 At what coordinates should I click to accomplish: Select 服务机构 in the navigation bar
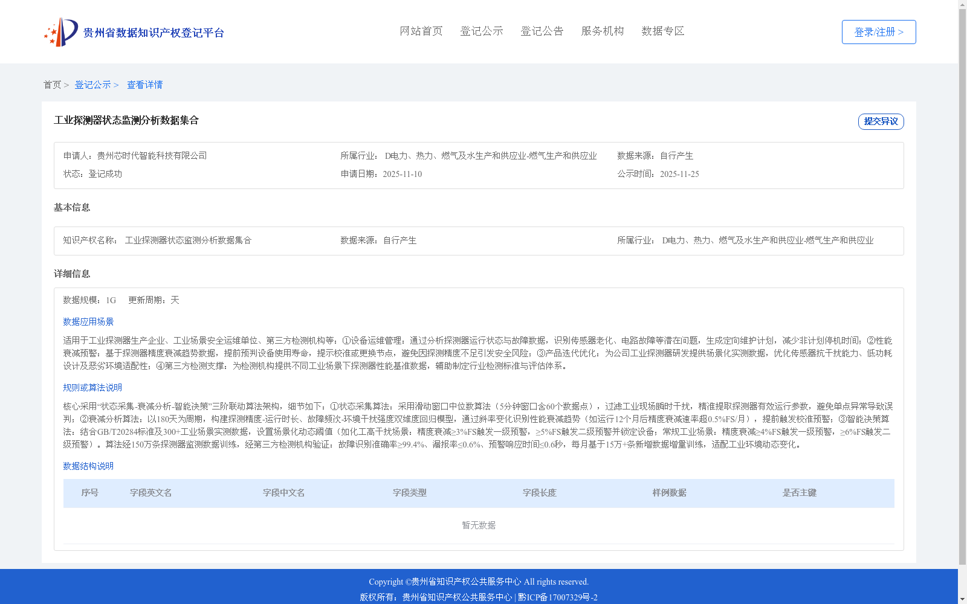(603, 31)
